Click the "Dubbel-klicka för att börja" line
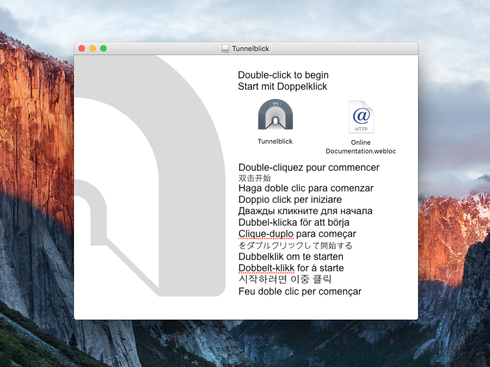The height and width of the screenshot is (367, 490). [293, 222]
